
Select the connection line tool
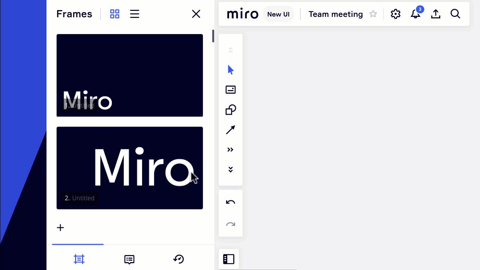click(x=230, y=129)
